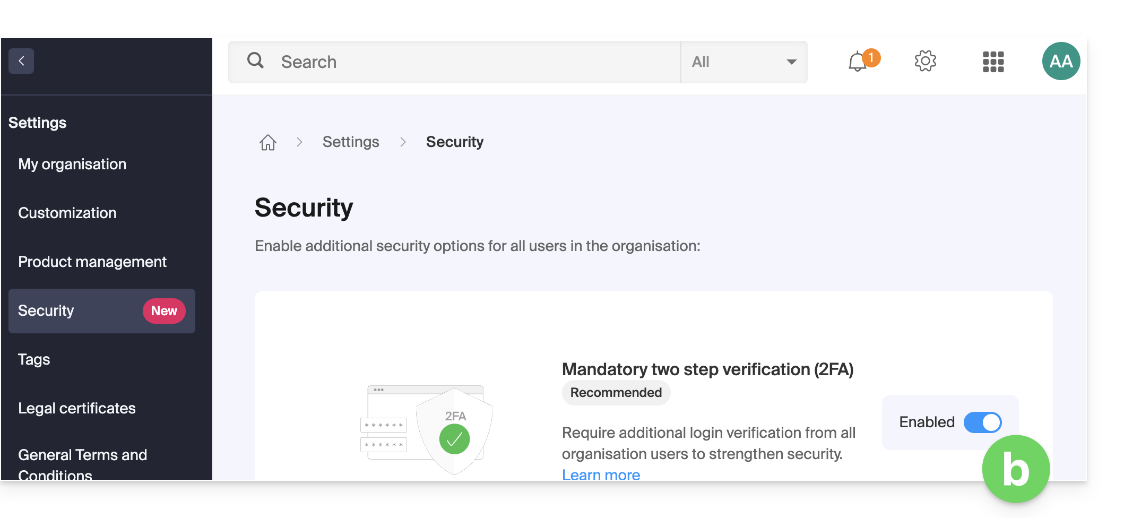
Task: Expand the All search filter dropdown
Action: coord(744,62)
